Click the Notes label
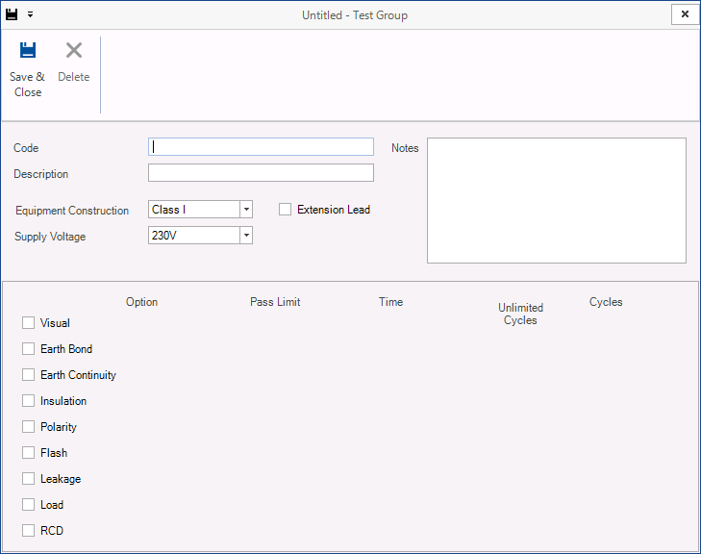 405,148
